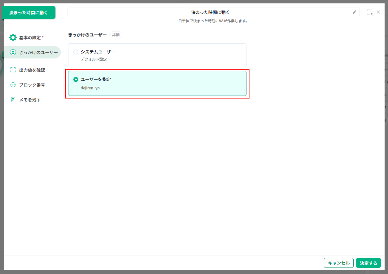388x274 pixels.
Task: Go to the ブロック番号 section
Action: tap(32, 85)
